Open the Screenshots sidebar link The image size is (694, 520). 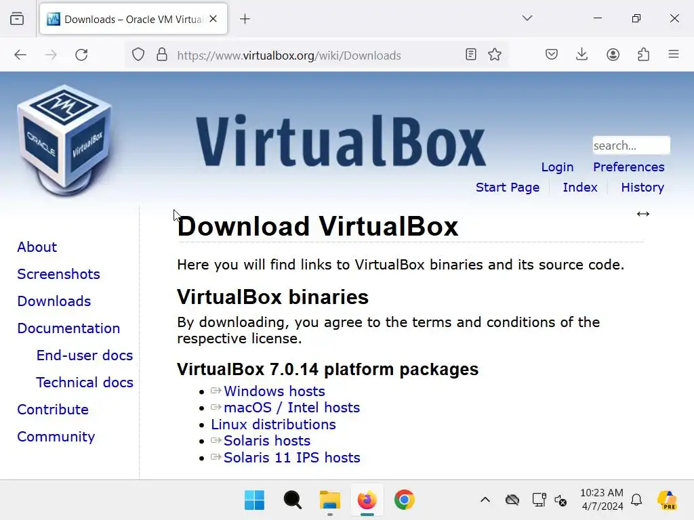tap(58, 274)
